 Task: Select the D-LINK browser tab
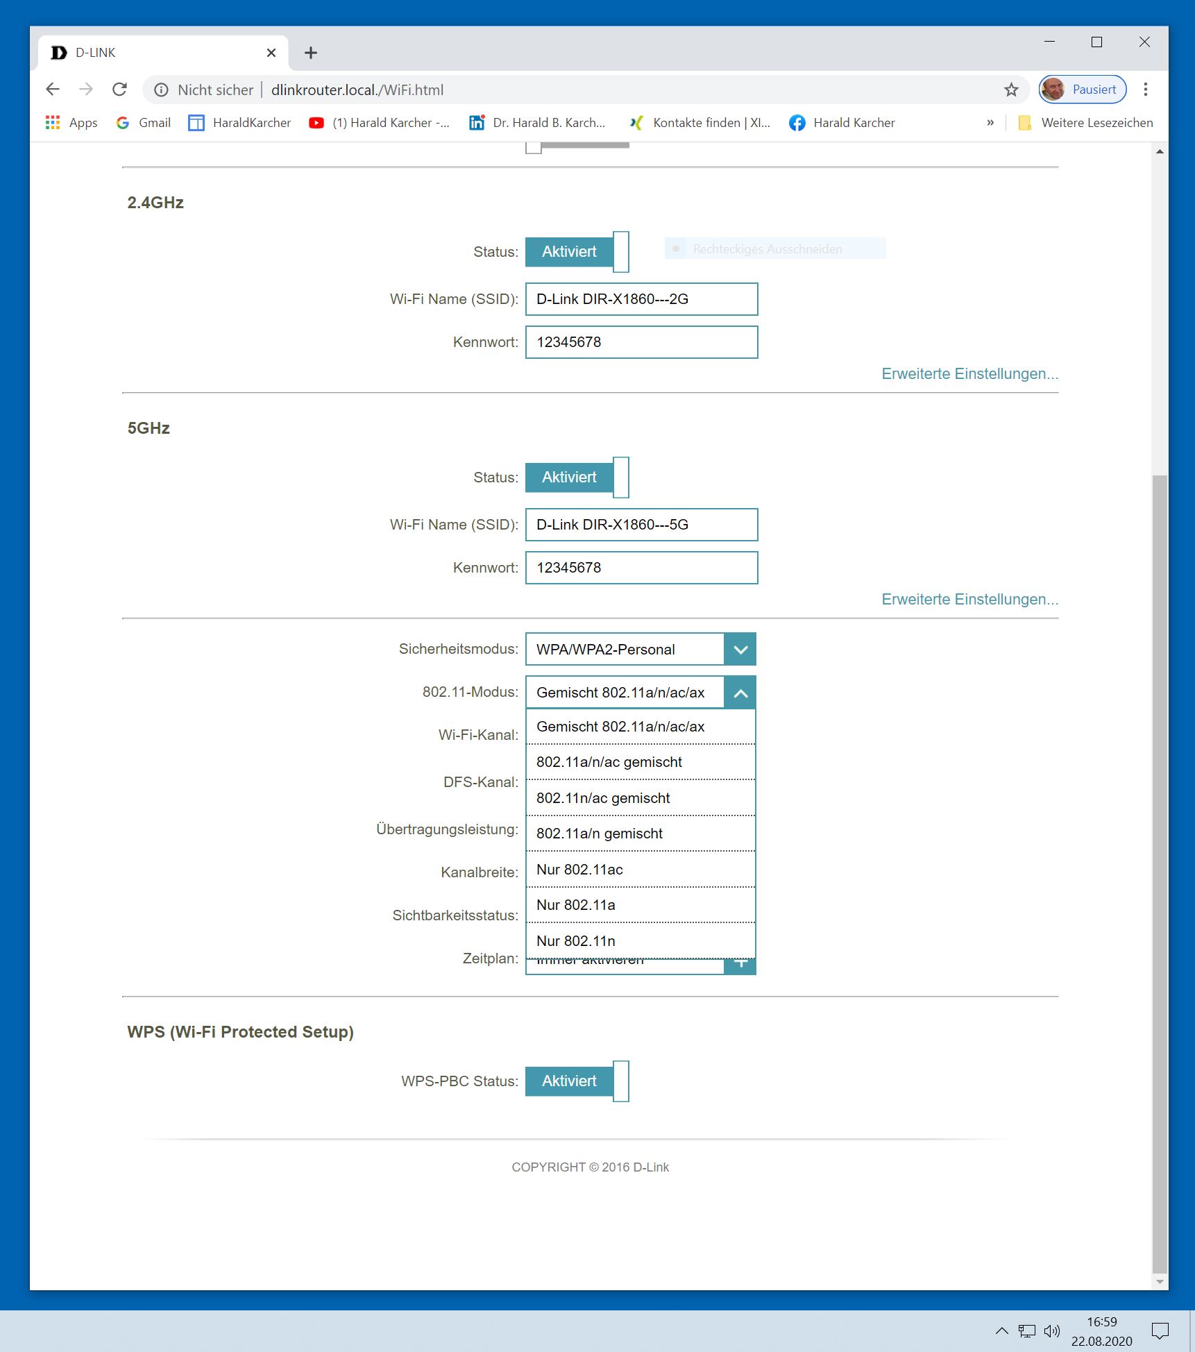pyautogui.click(x=162, y=53)
